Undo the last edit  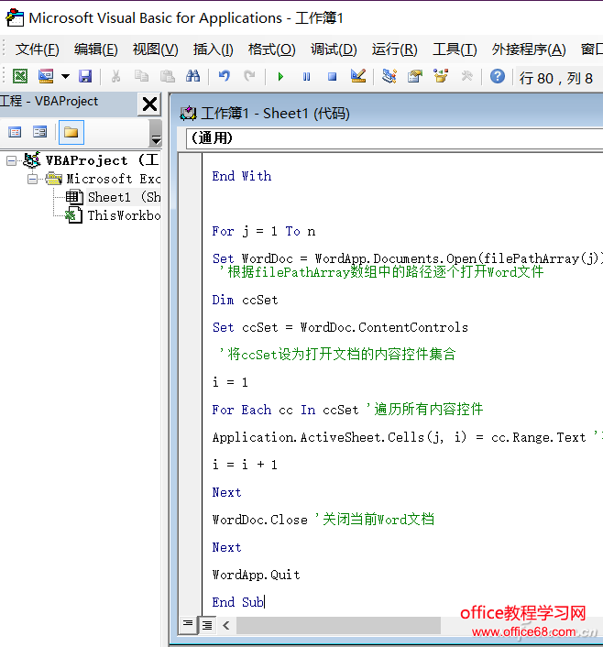click(x=225, y=76)
